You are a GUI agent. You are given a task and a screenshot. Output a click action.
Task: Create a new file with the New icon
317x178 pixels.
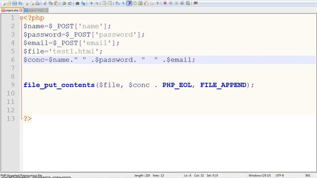(3, 3)
